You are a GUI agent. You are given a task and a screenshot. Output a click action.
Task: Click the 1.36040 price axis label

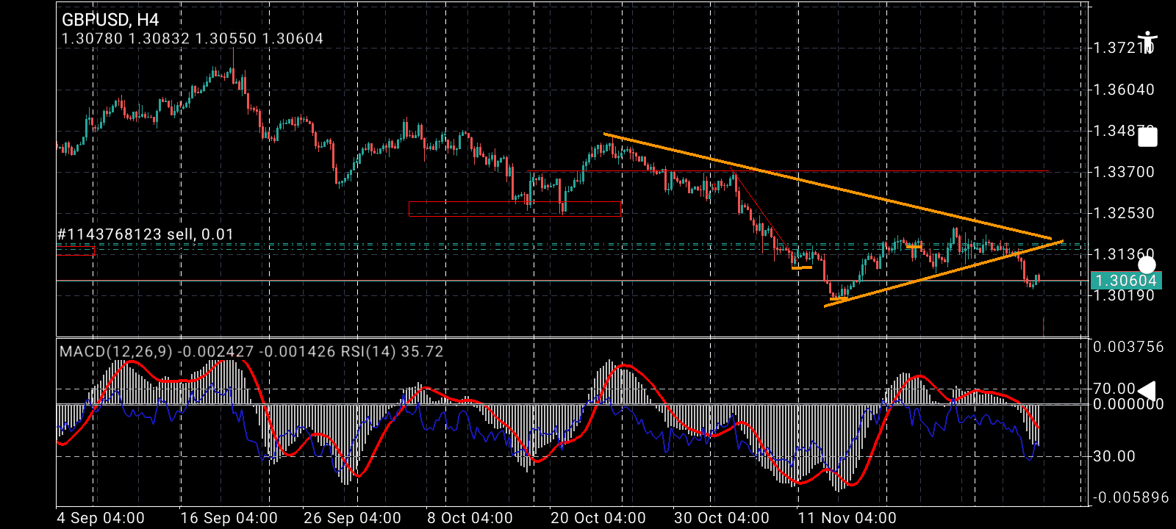coord(1124,90)
